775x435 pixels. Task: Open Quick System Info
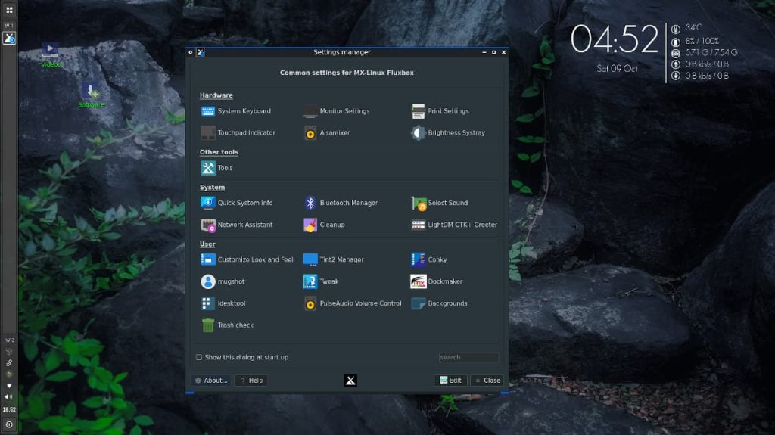coord(237,203)
